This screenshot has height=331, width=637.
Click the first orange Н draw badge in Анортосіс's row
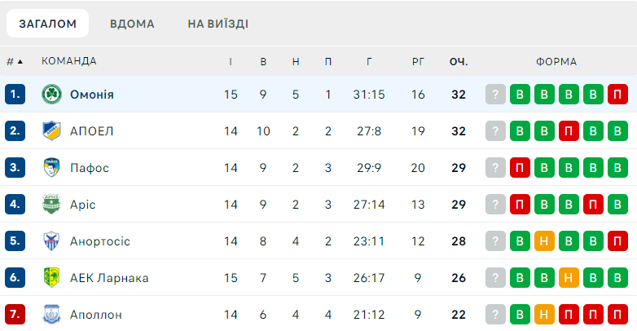[x=545, y=241]
